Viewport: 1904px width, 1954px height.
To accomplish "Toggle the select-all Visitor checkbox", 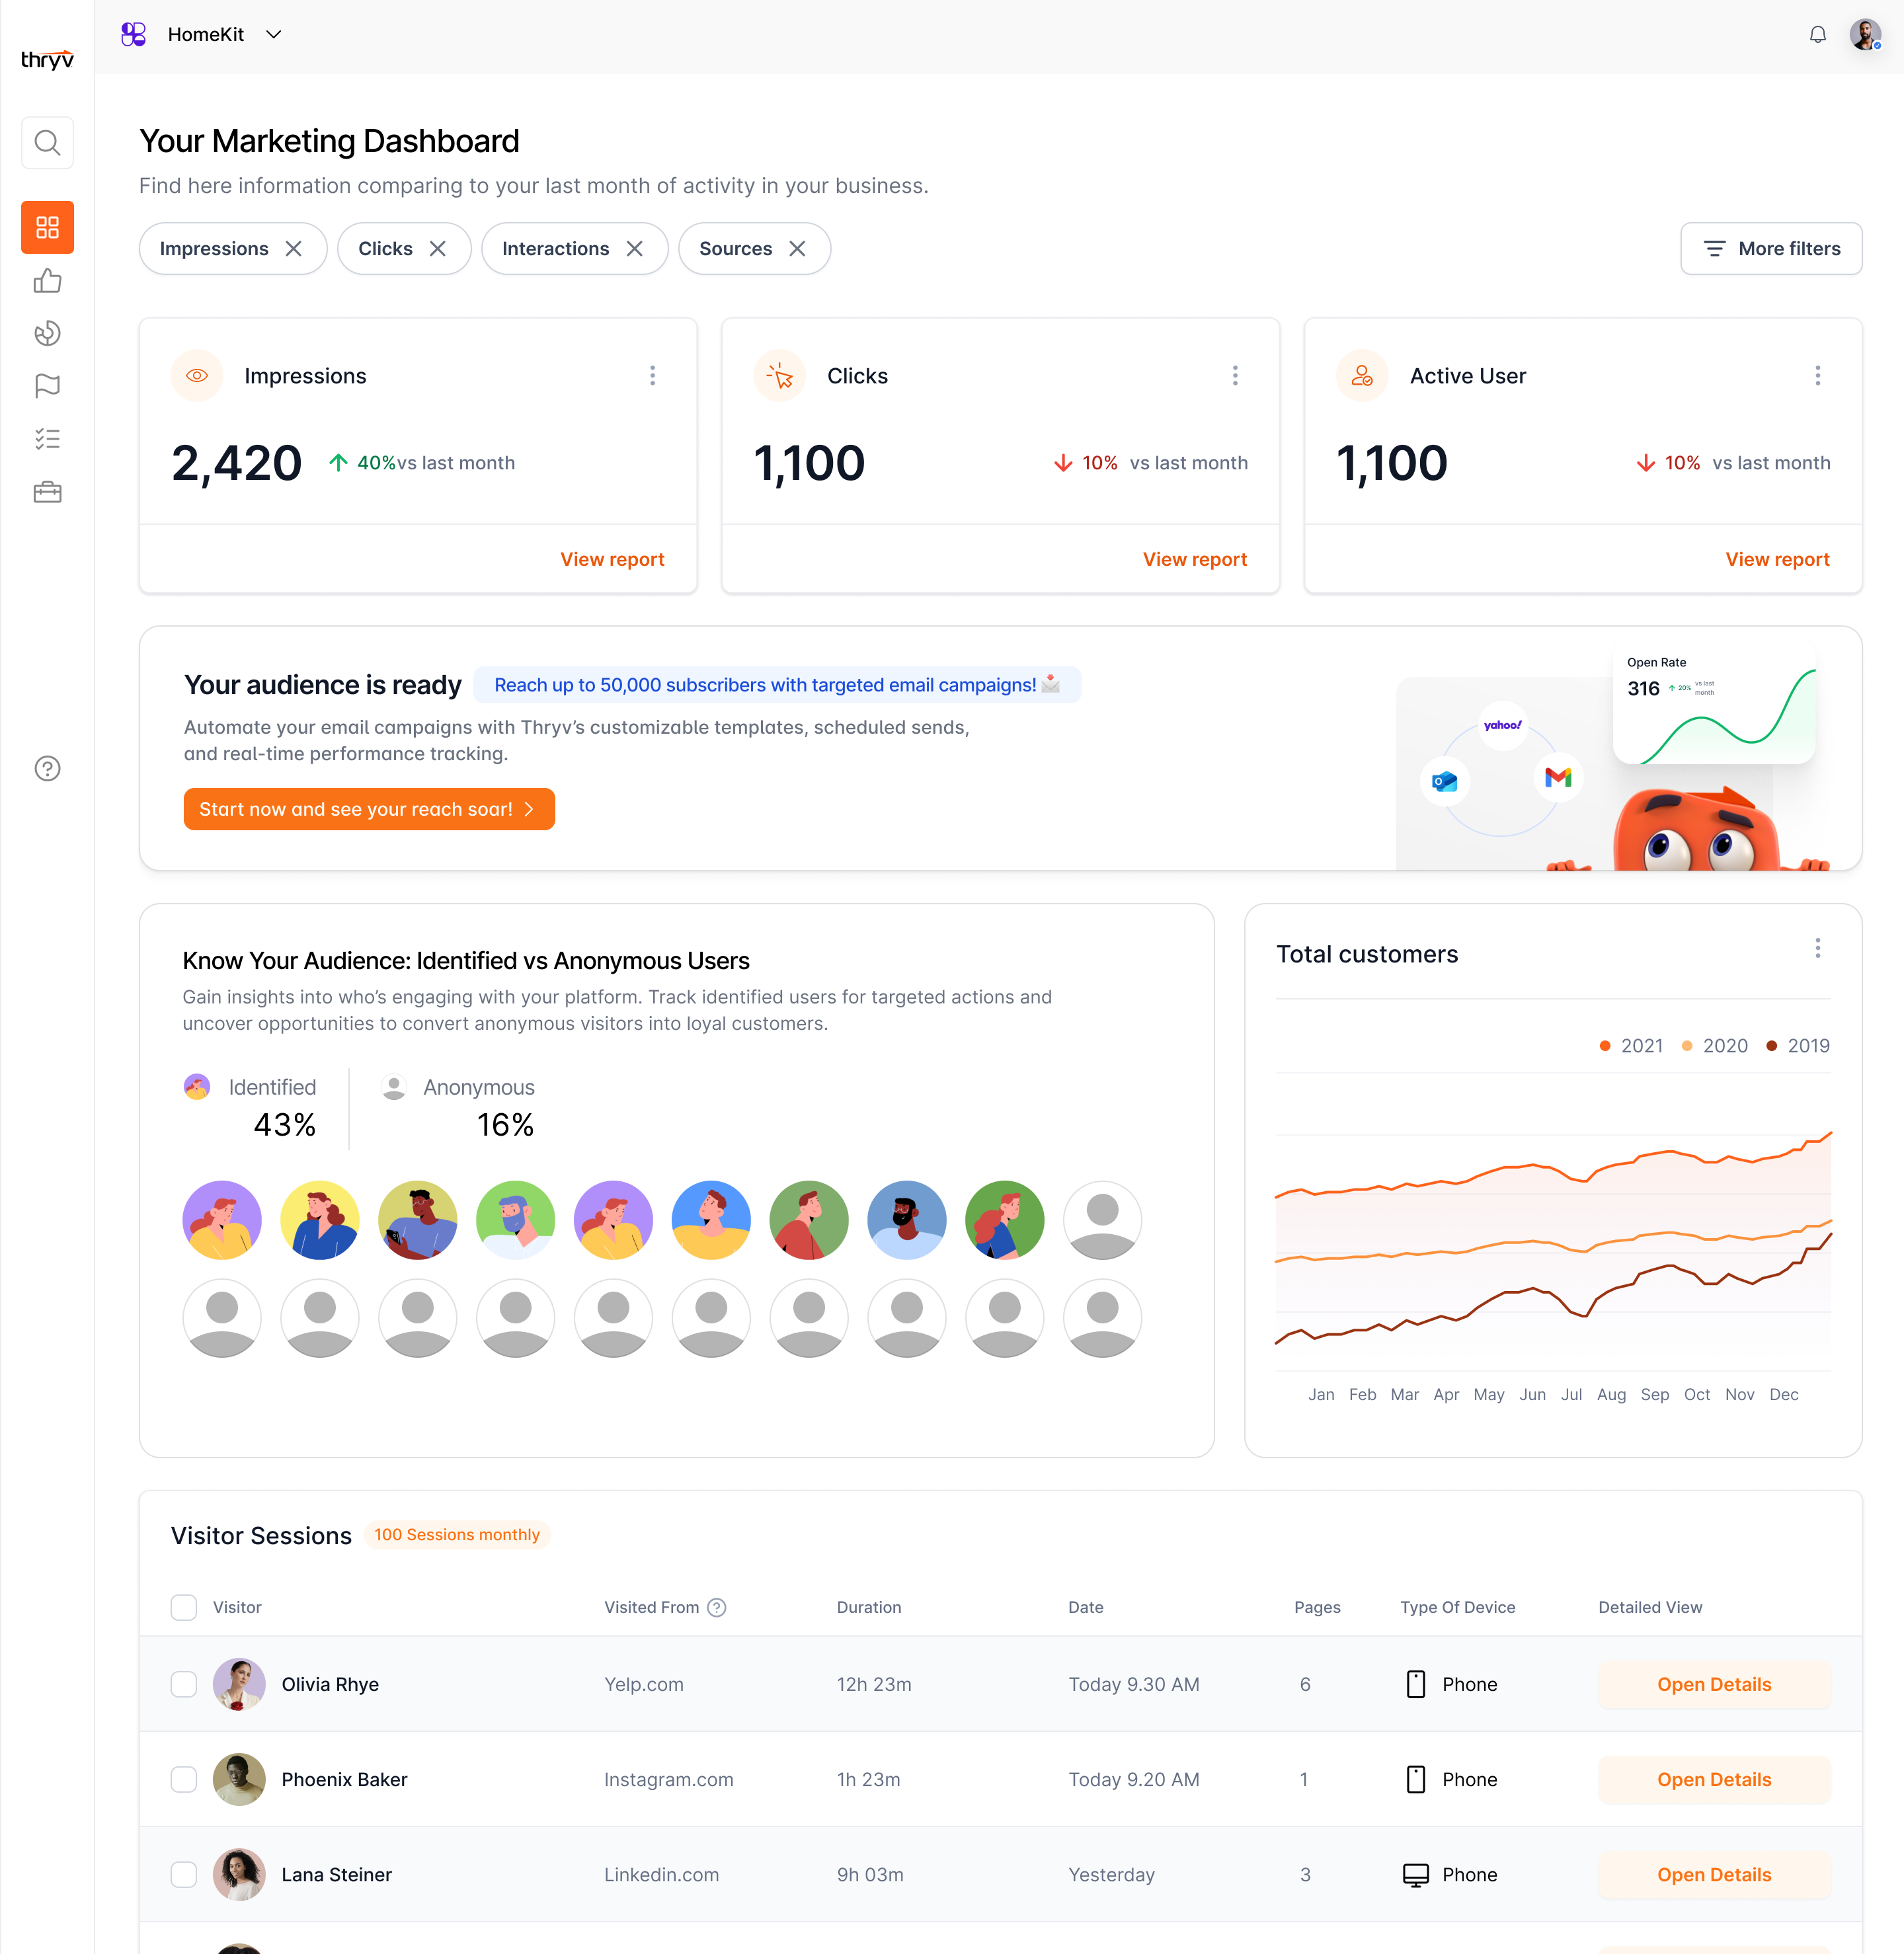I will [x=184, y=1607].
